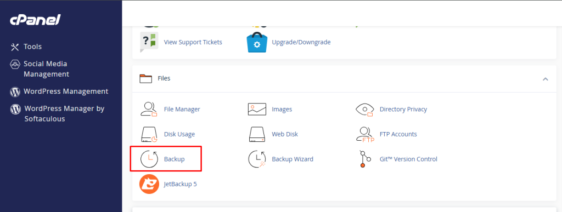This screenshot has width=562, height=212.
Task: Click the JetBackup 5 orange icon
Action: (x=149, y=185)
